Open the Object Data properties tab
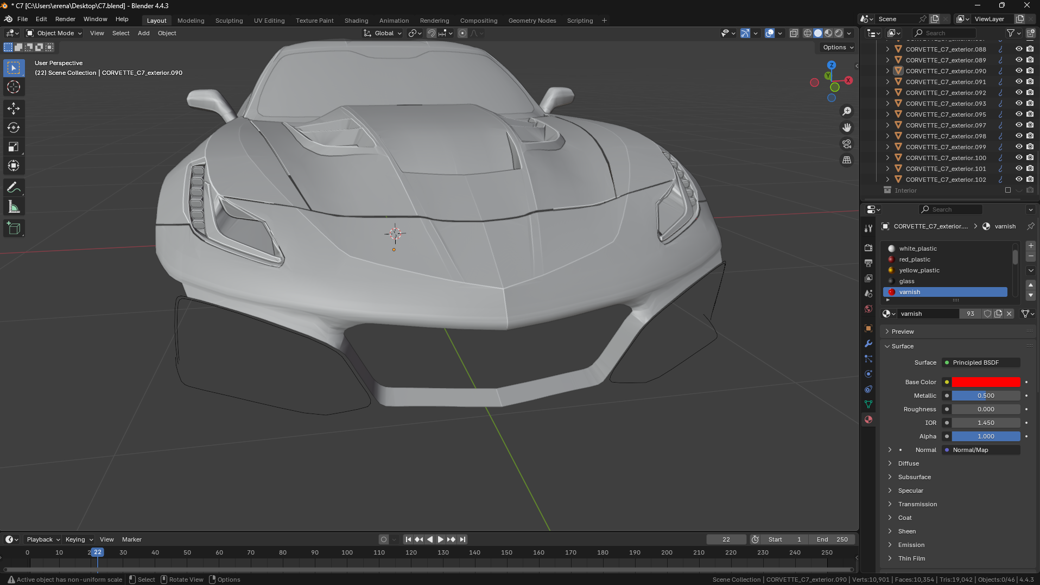The image size is (1040, 585). pyautogui.click(x=868, y=404)
